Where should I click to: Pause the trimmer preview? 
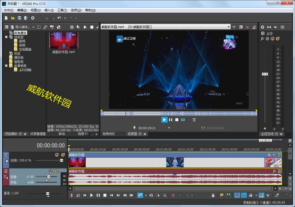pos(171,120)
